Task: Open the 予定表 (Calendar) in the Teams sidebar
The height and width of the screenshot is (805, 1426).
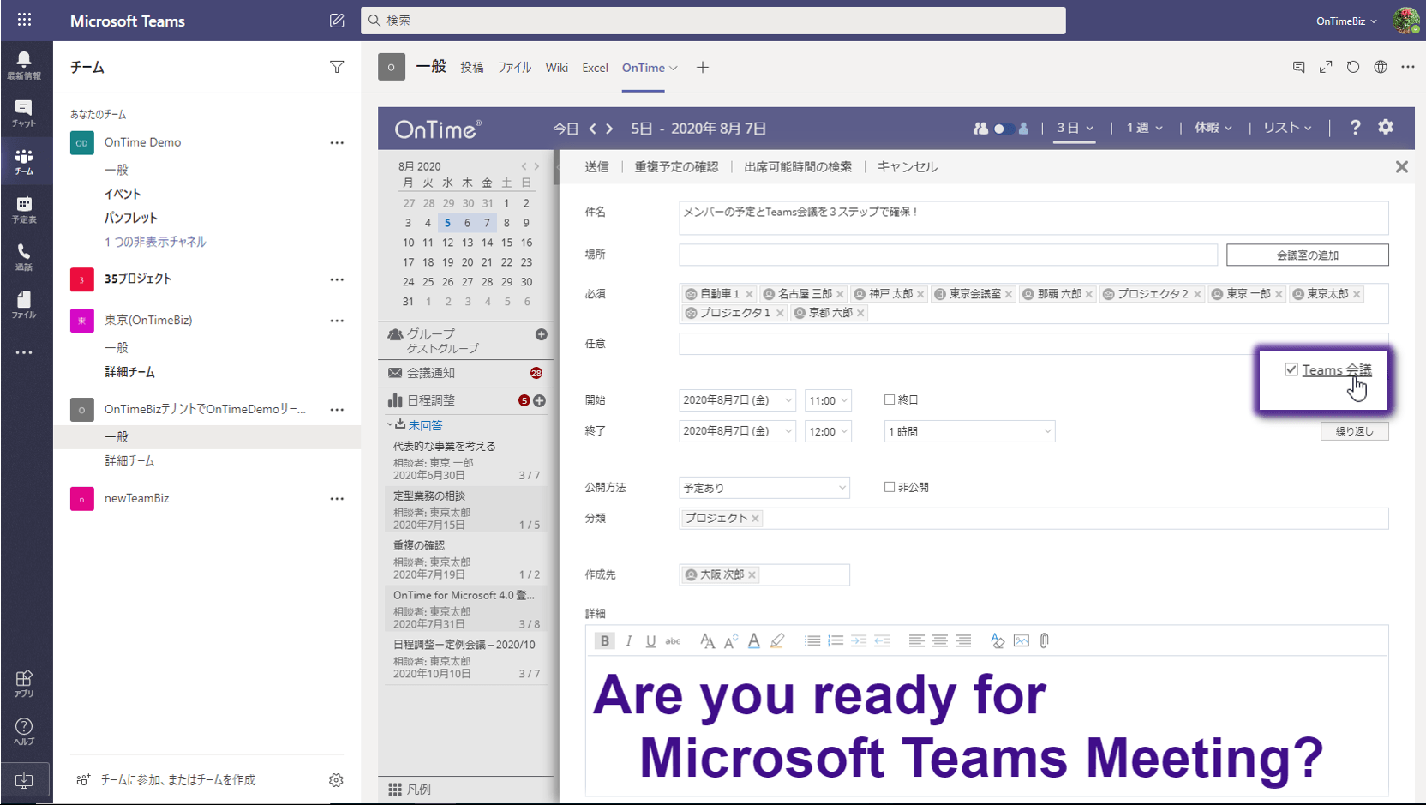Action: [25, 208]
